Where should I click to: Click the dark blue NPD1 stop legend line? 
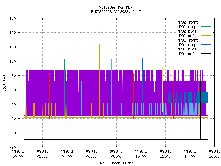(206, 45)
